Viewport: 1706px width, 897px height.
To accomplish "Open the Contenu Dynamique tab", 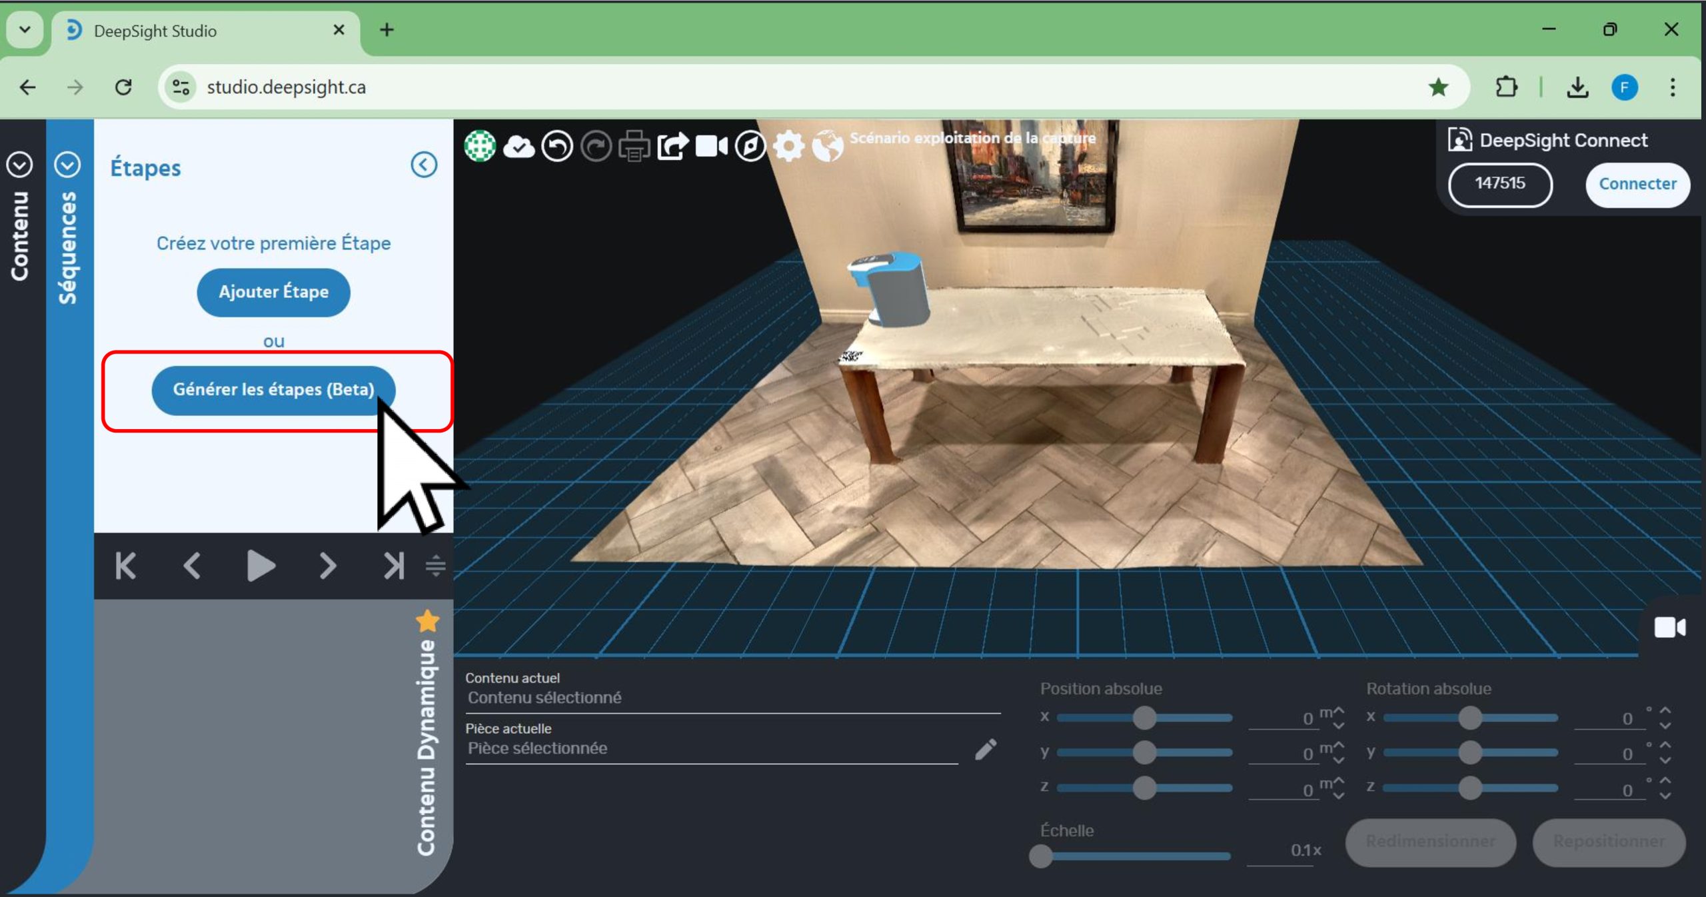I will click(426, 746).
